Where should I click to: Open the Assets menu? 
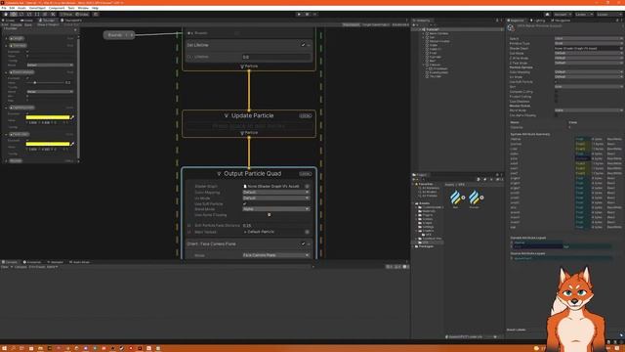click(x=21, y=8)
